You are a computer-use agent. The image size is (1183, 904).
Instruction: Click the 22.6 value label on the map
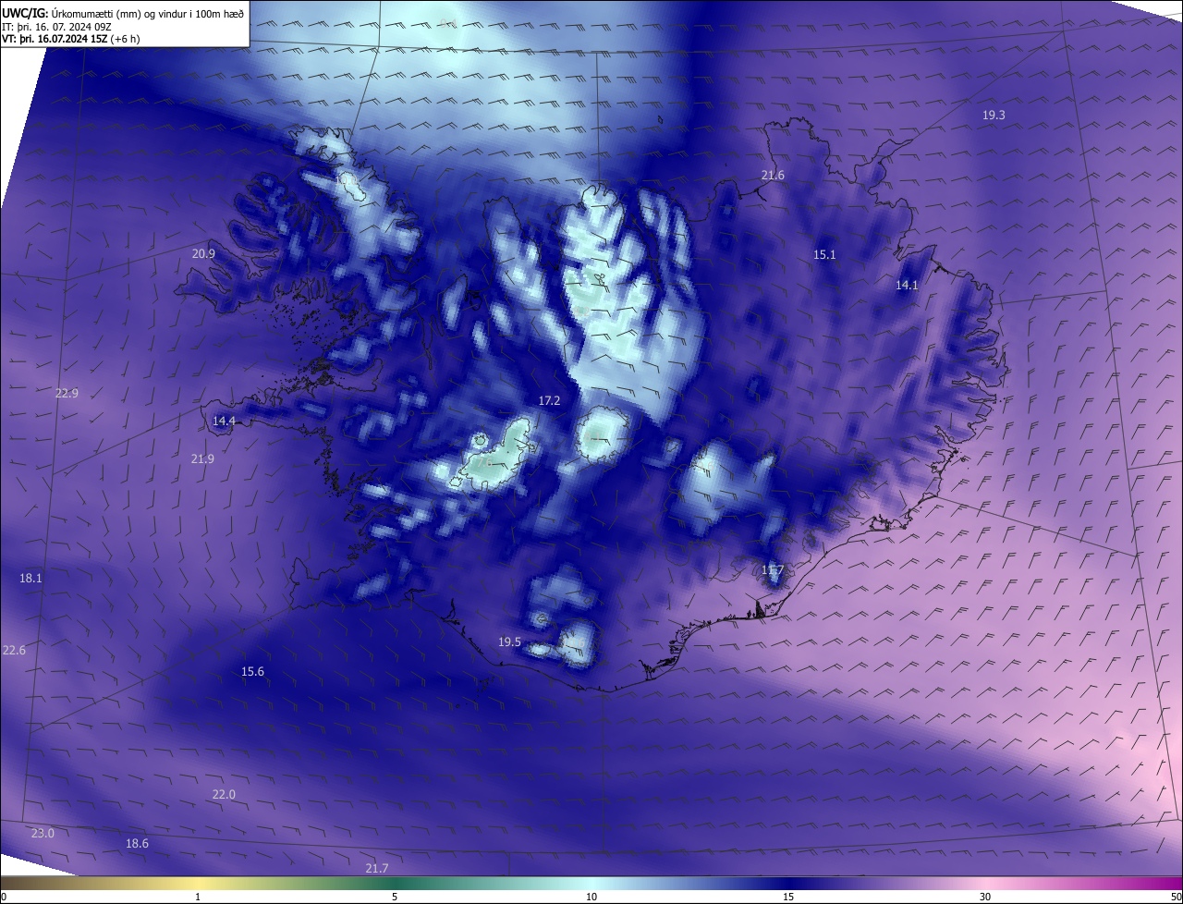click(14, 650)
